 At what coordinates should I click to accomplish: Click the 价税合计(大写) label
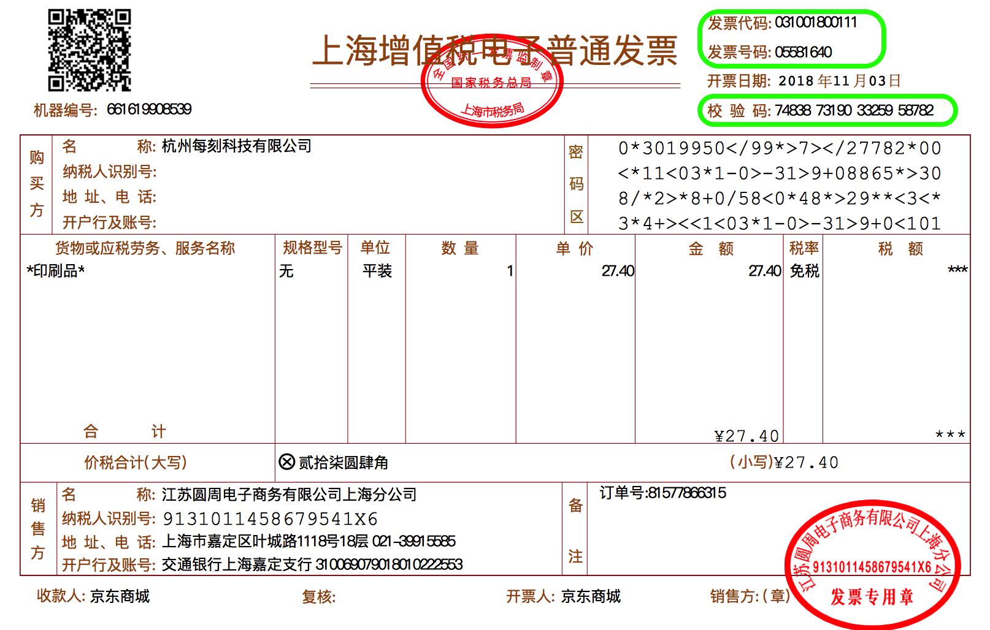point(136,463)
